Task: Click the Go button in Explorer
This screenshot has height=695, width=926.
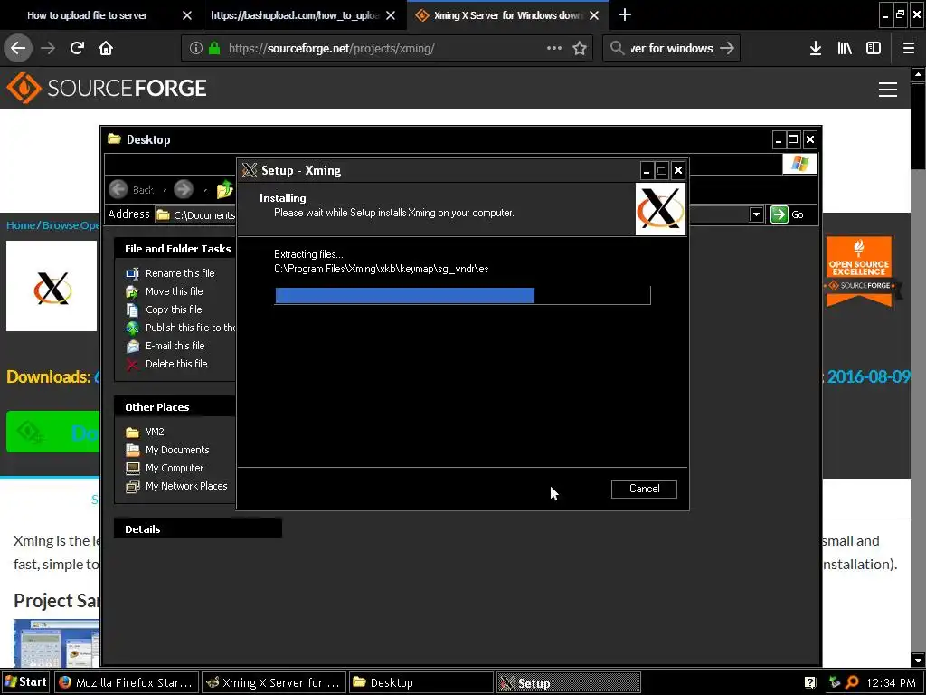Action: coord(788,214)
